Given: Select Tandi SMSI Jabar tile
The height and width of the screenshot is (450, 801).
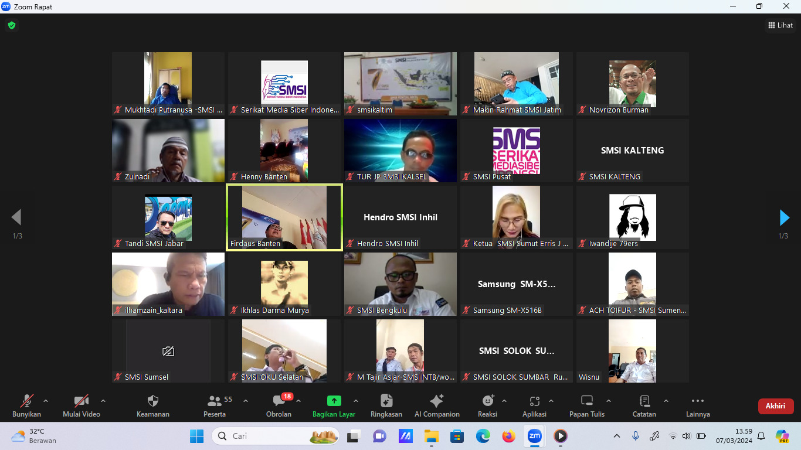Looking at the screenshot, I should (168, 217).
